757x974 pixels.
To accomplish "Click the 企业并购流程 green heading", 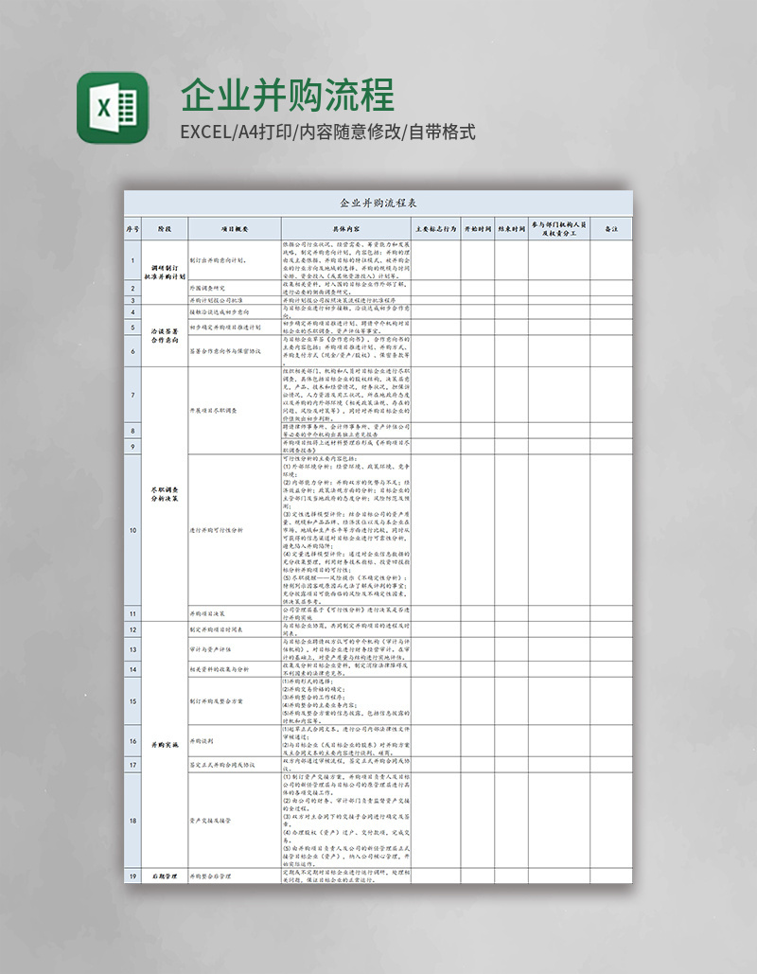I will 287,96.
